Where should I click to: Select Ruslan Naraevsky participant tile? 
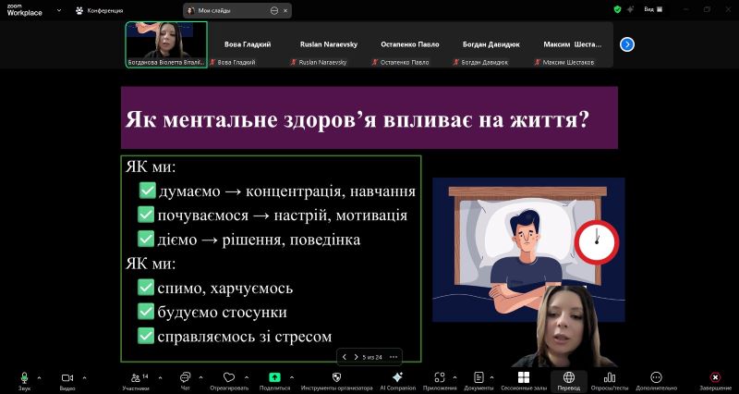click(x=329, y=44)
